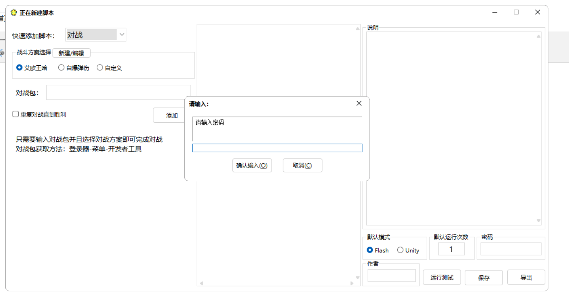Select the 自爆弹伤 combat plan
569x294 pixels.
tap(61, 68)
